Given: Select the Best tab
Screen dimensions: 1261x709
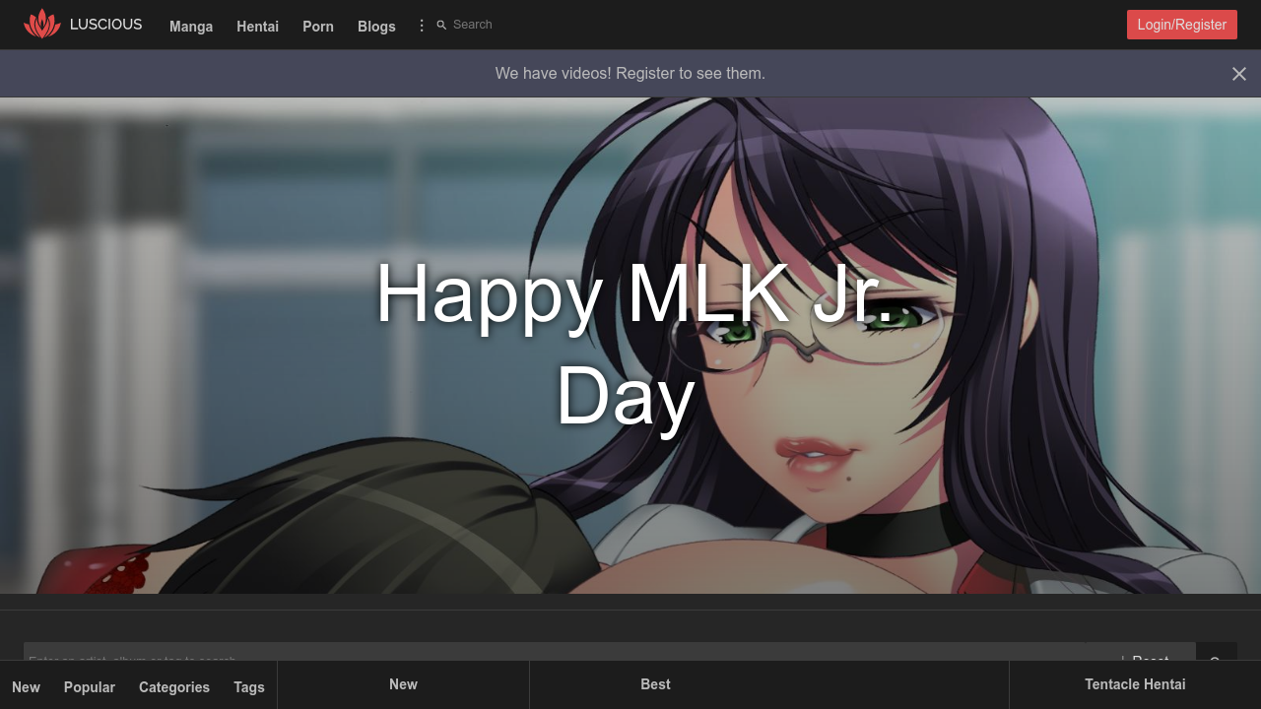Looking at the screenshot, I should [655, 684].
